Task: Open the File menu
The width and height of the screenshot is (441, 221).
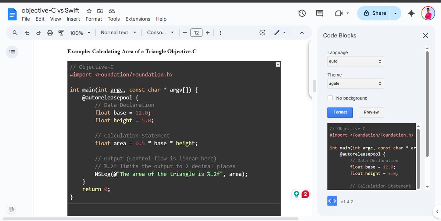Action: coord(26,19)
